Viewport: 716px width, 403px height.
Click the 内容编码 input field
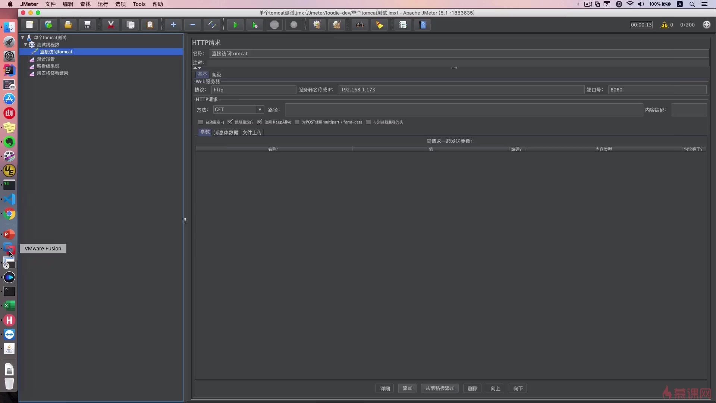click(689, 110)
